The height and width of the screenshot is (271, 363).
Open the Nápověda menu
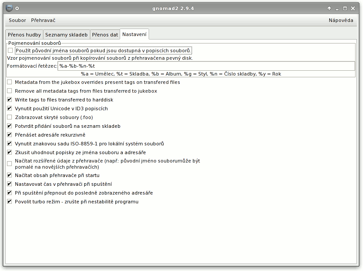pos(341,20)
